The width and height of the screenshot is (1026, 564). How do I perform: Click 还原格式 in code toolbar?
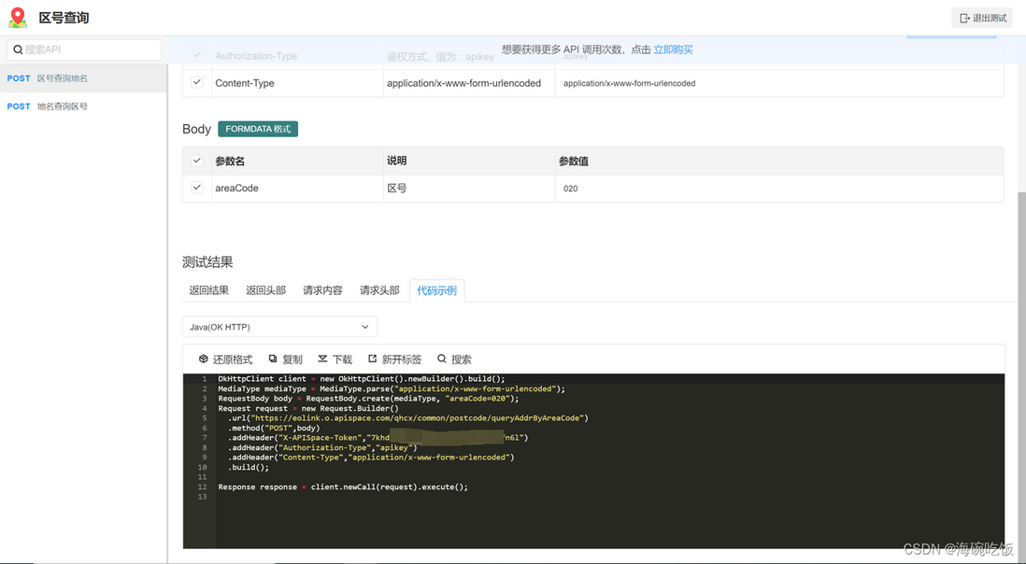(226, 359)
